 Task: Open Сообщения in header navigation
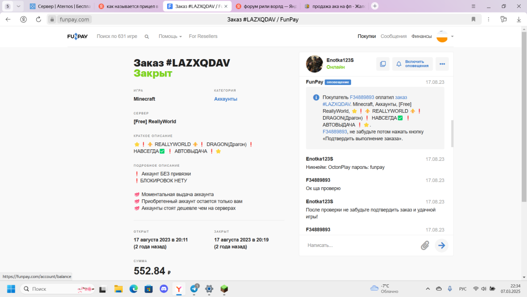394,36
